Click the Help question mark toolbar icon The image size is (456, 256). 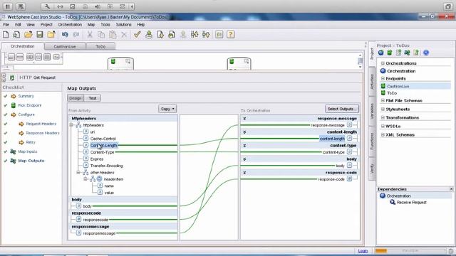[x=231, y=35]
